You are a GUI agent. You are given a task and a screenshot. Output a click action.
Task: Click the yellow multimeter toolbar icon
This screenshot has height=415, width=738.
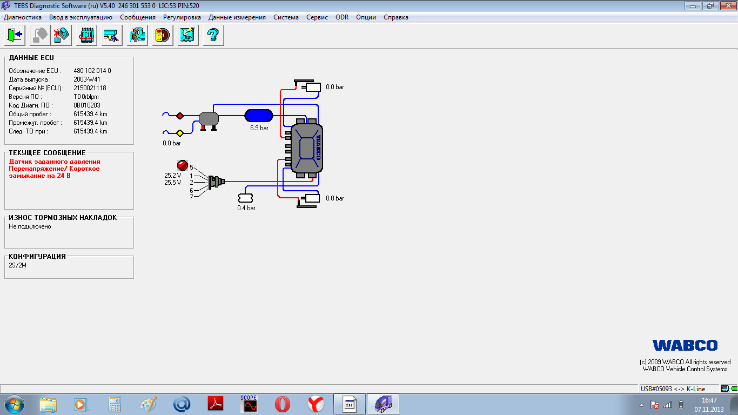tap(163, 36)
